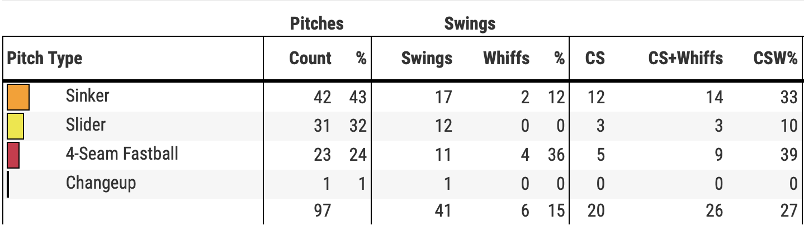Select the red 4-Seam Fastball swatch
804x230 pixels.
[13, 155]
